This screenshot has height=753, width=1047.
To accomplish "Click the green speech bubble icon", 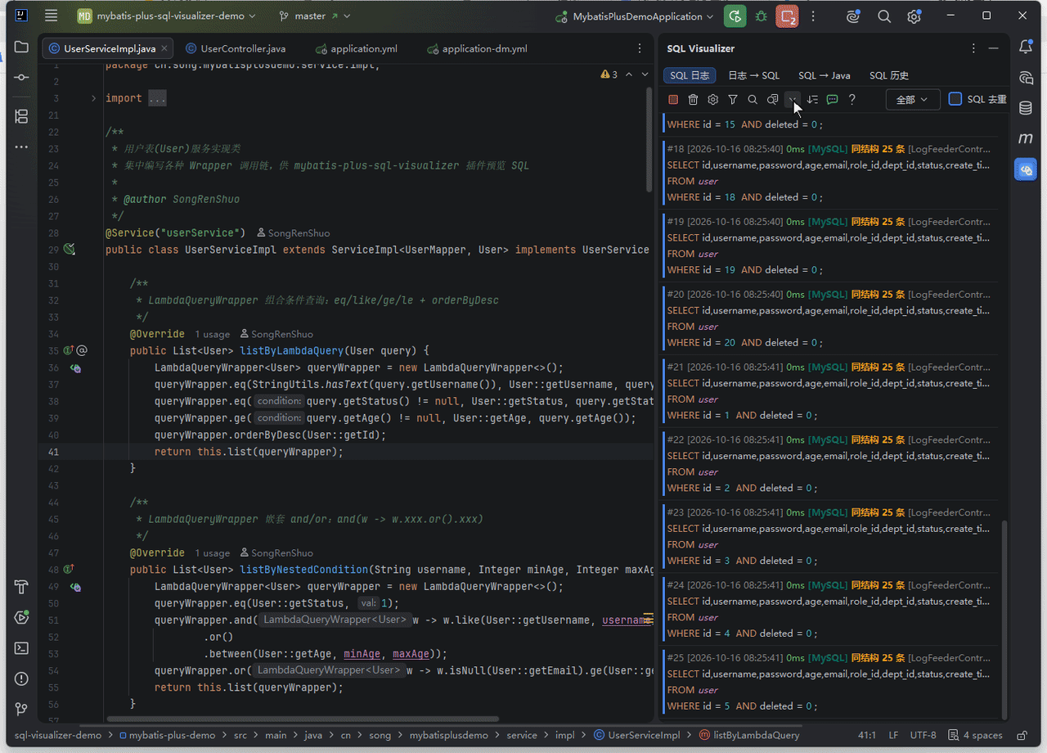I will 832,100.
